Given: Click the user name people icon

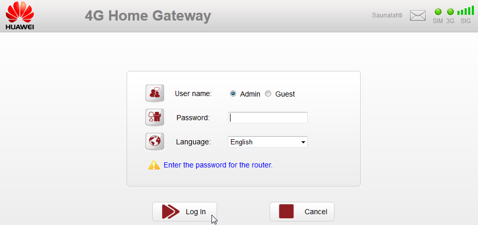Looking at the screenshot, I should click(x=155, y=93).
